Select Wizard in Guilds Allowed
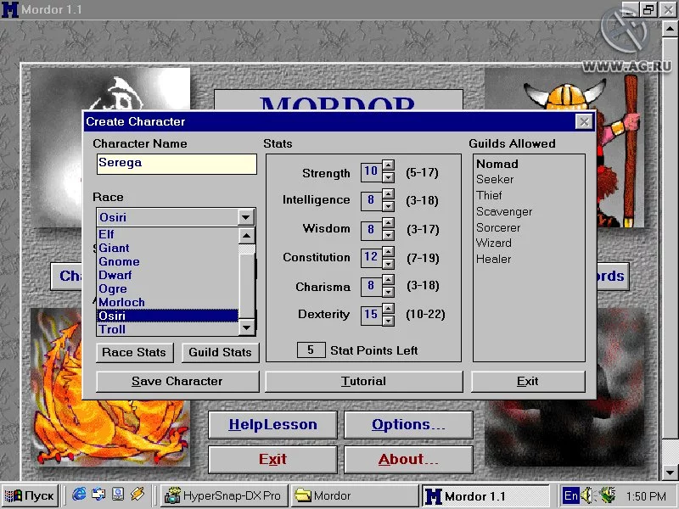Screen dimensions: 679x509 (x=494, y=243)
